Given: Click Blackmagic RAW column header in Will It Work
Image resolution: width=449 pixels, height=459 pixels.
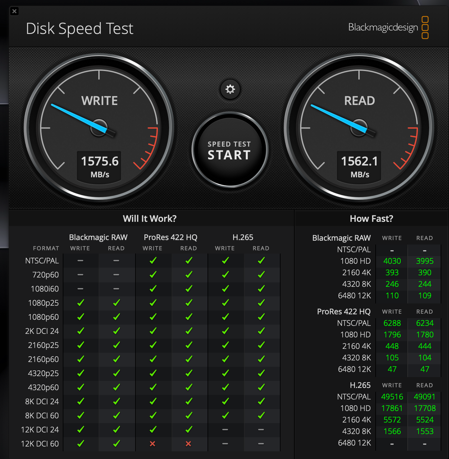Looking at the screenshot, I should coord(98,237).
